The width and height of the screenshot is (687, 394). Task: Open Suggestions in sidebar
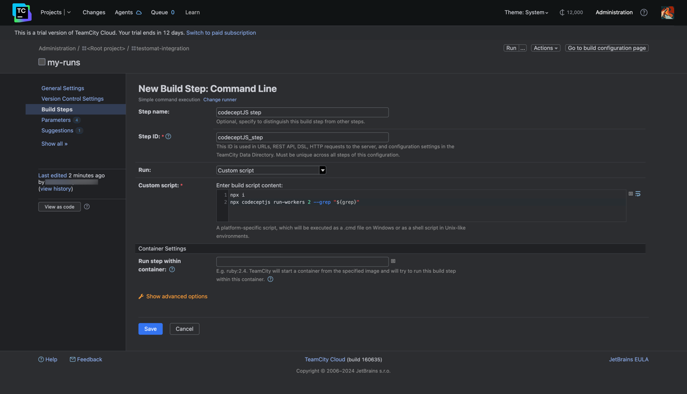point(57,131)
